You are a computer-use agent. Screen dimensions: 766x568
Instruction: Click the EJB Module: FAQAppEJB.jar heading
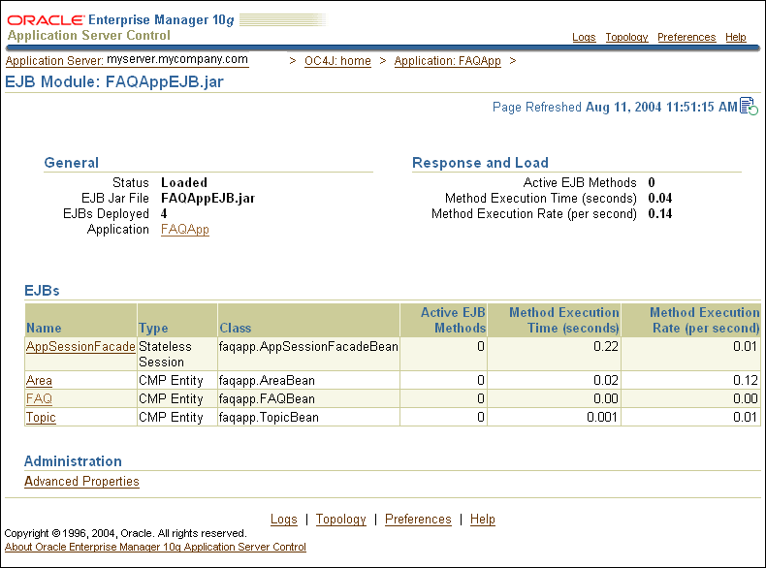[x=114, y=81]
